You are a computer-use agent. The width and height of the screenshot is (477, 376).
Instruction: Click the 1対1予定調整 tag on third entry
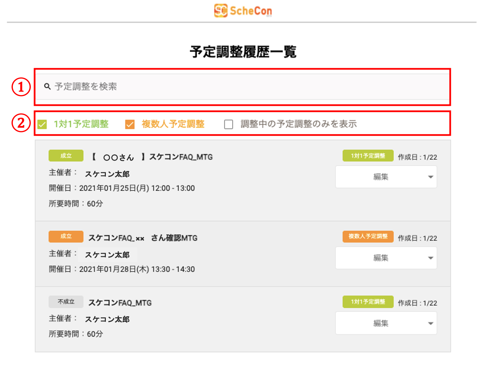coord(368,302)
